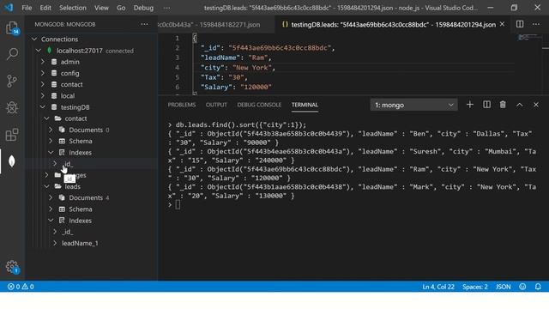The height and width of the screenshot is (309, 549).
Task: Open the Selection menu
Action: pos(72,8)
